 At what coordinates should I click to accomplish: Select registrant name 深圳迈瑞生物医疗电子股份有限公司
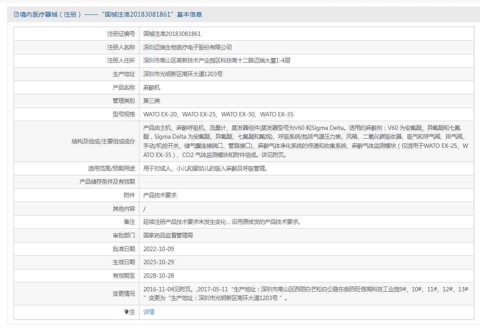click(187, 47)
